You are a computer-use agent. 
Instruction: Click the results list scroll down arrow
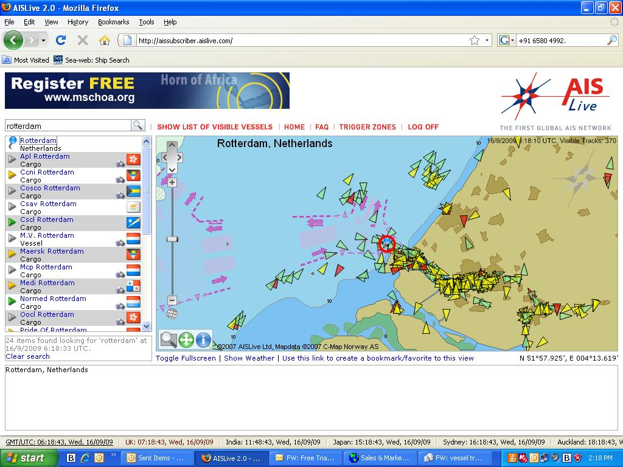(x=146, y=327)
